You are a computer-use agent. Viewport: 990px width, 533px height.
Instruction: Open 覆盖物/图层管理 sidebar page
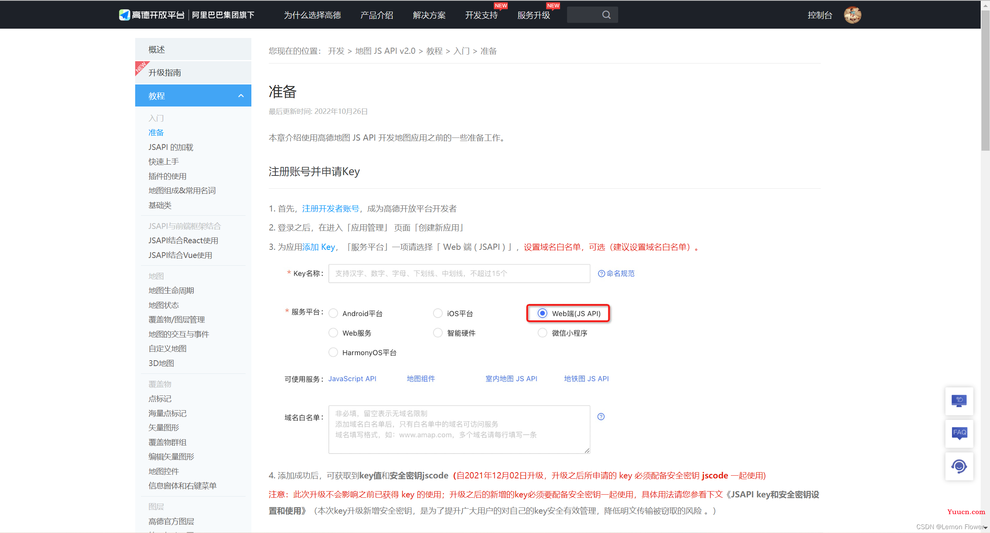pos(177,320)
